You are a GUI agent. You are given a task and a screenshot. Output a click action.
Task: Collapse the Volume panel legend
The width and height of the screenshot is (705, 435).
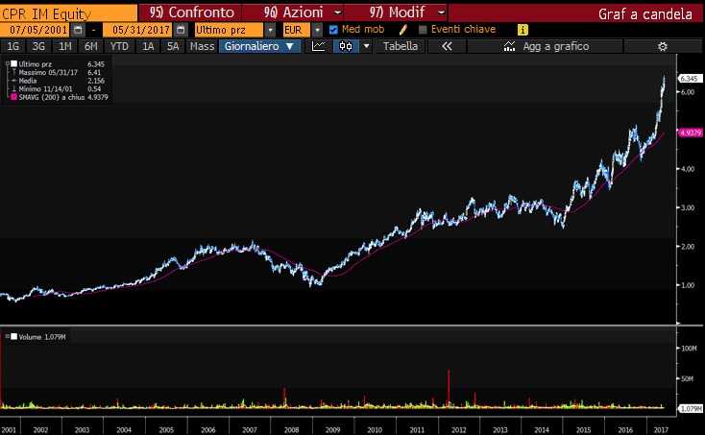tap(6, 336)
